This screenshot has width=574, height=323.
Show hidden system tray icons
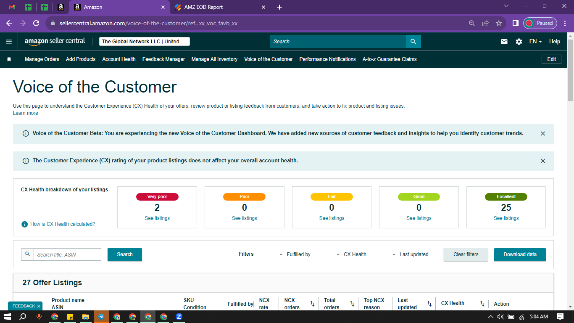pyautogui.click(x=490, y=317)
